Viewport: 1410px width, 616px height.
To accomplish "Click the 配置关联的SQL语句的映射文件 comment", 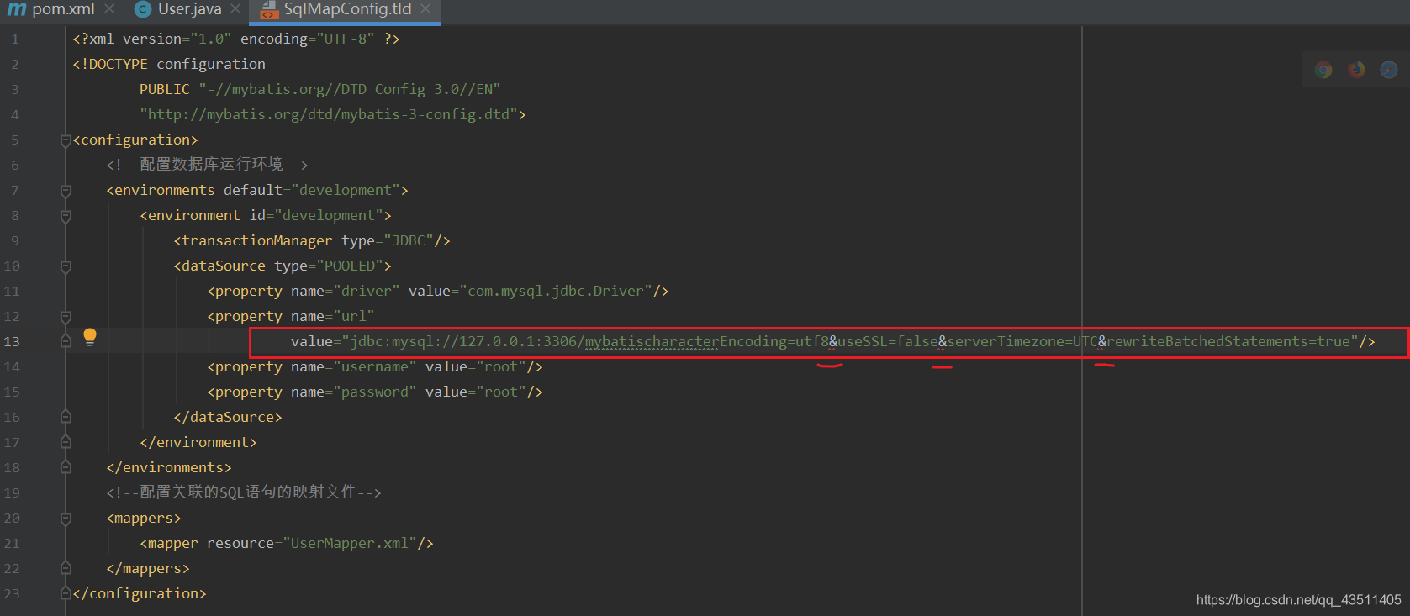I will click(244, 492).
